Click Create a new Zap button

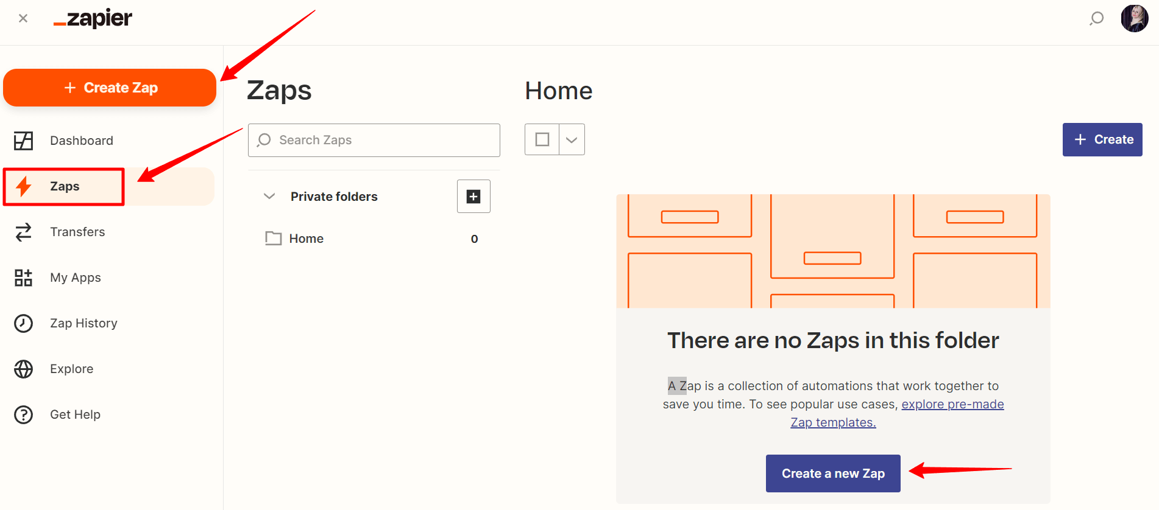tap(833, 473)
